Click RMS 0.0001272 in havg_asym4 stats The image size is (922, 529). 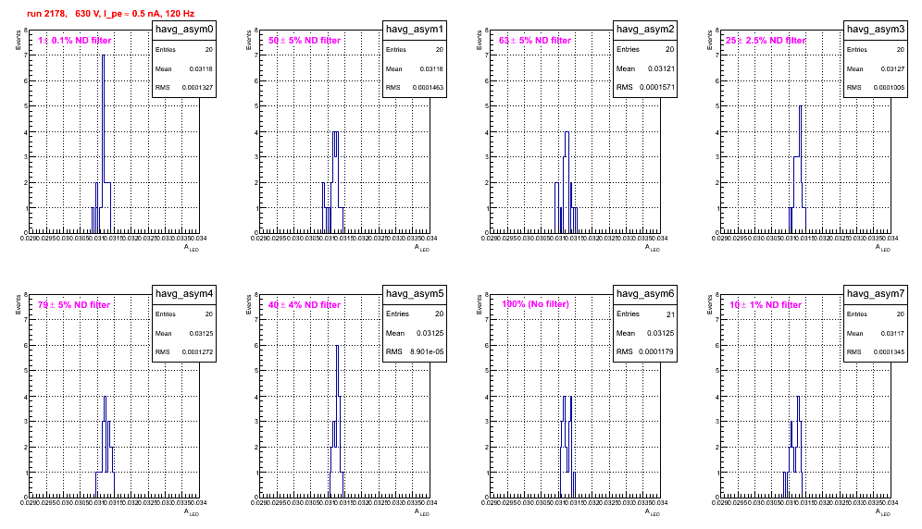184,352
